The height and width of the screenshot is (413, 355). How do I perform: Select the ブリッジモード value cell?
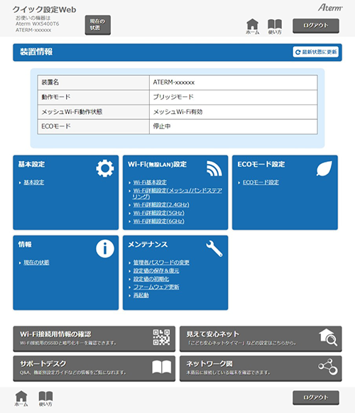[x=234, y=97]
